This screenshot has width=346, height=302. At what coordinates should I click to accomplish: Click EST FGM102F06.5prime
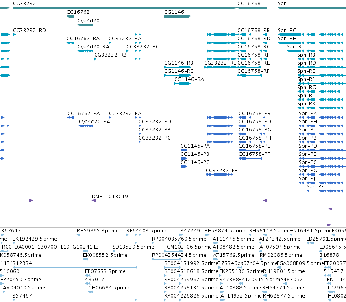click(188, 247)
